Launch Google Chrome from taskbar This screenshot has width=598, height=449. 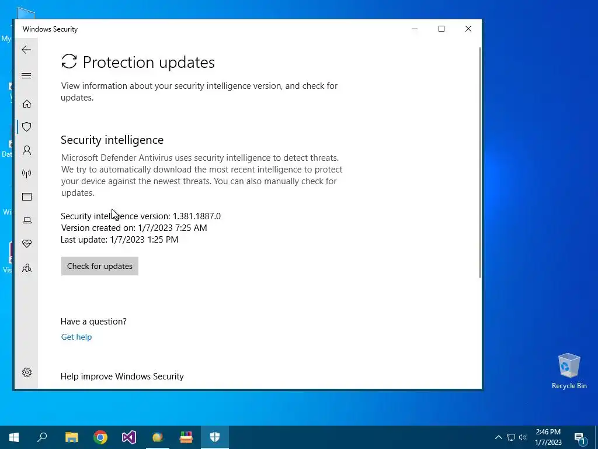pyautogui.click(x=100, y=437)
